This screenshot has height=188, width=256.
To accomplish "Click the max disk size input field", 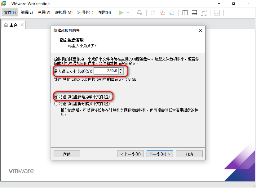I will click(106, 71).
